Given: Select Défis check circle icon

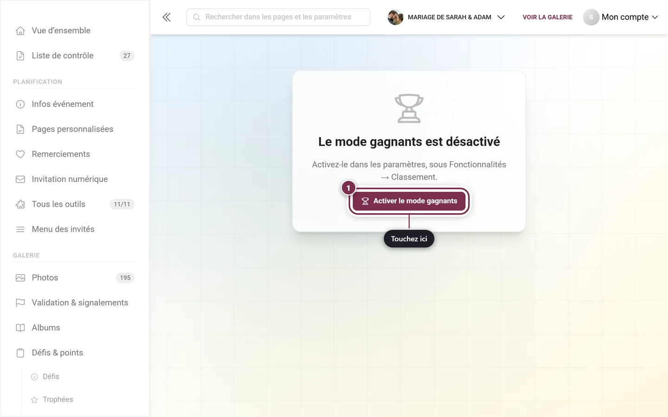Looking at the screenshot, I should (x=34, y=377).
